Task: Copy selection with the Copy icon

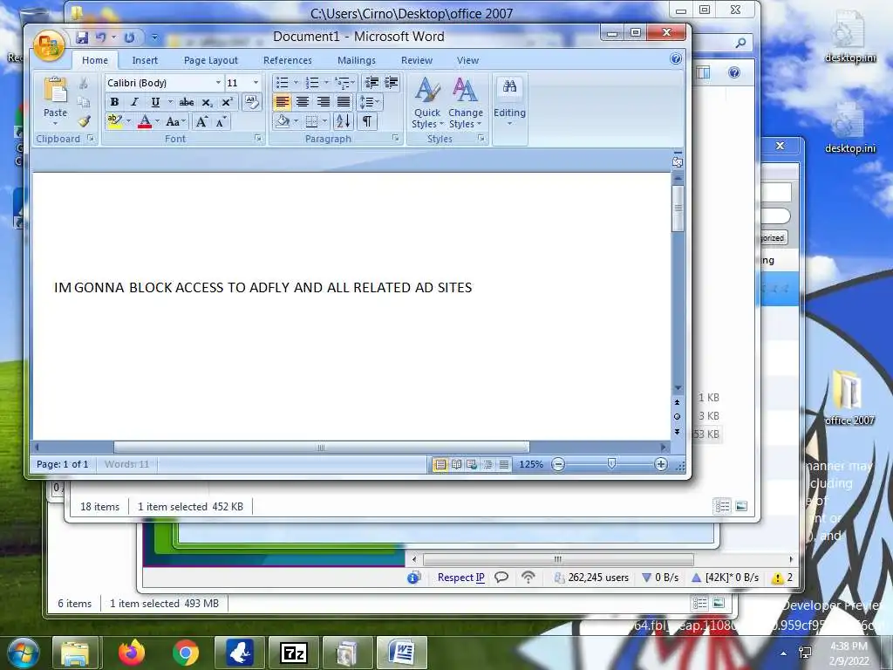Action: pyautogui.click(x=84, y=102)
